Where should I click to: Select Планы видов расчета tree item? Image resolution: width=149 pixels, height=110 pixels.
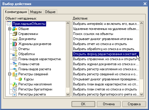[35, 69]
